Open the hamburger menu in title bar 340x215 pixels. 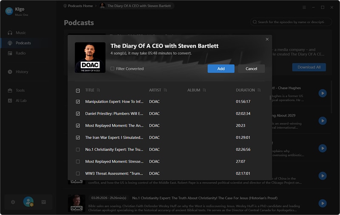(304, 7)
